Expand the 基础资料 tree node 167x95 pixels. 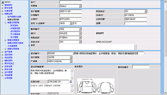point(2,5)
